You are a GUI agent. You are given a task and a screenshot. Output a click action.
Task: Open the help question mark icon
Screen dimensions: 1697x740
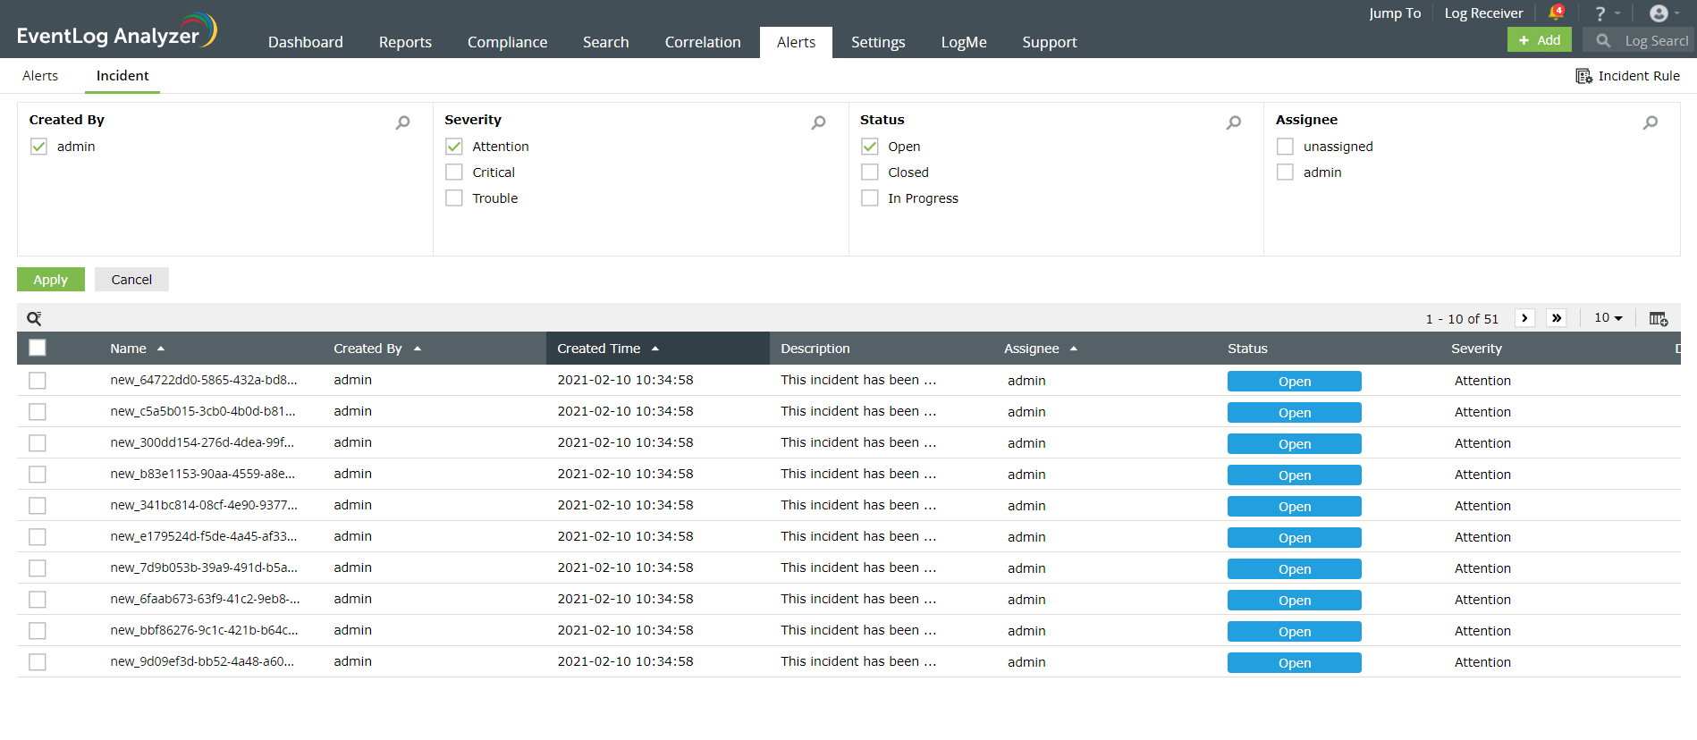1600,13
